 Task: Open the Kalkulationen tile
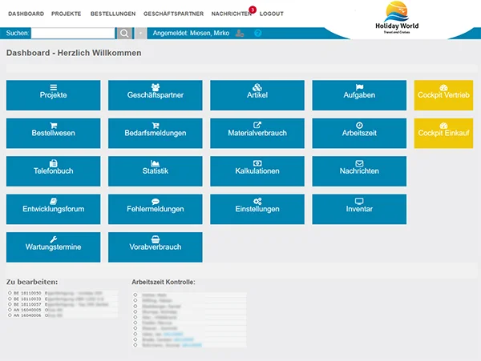point(257,171)
